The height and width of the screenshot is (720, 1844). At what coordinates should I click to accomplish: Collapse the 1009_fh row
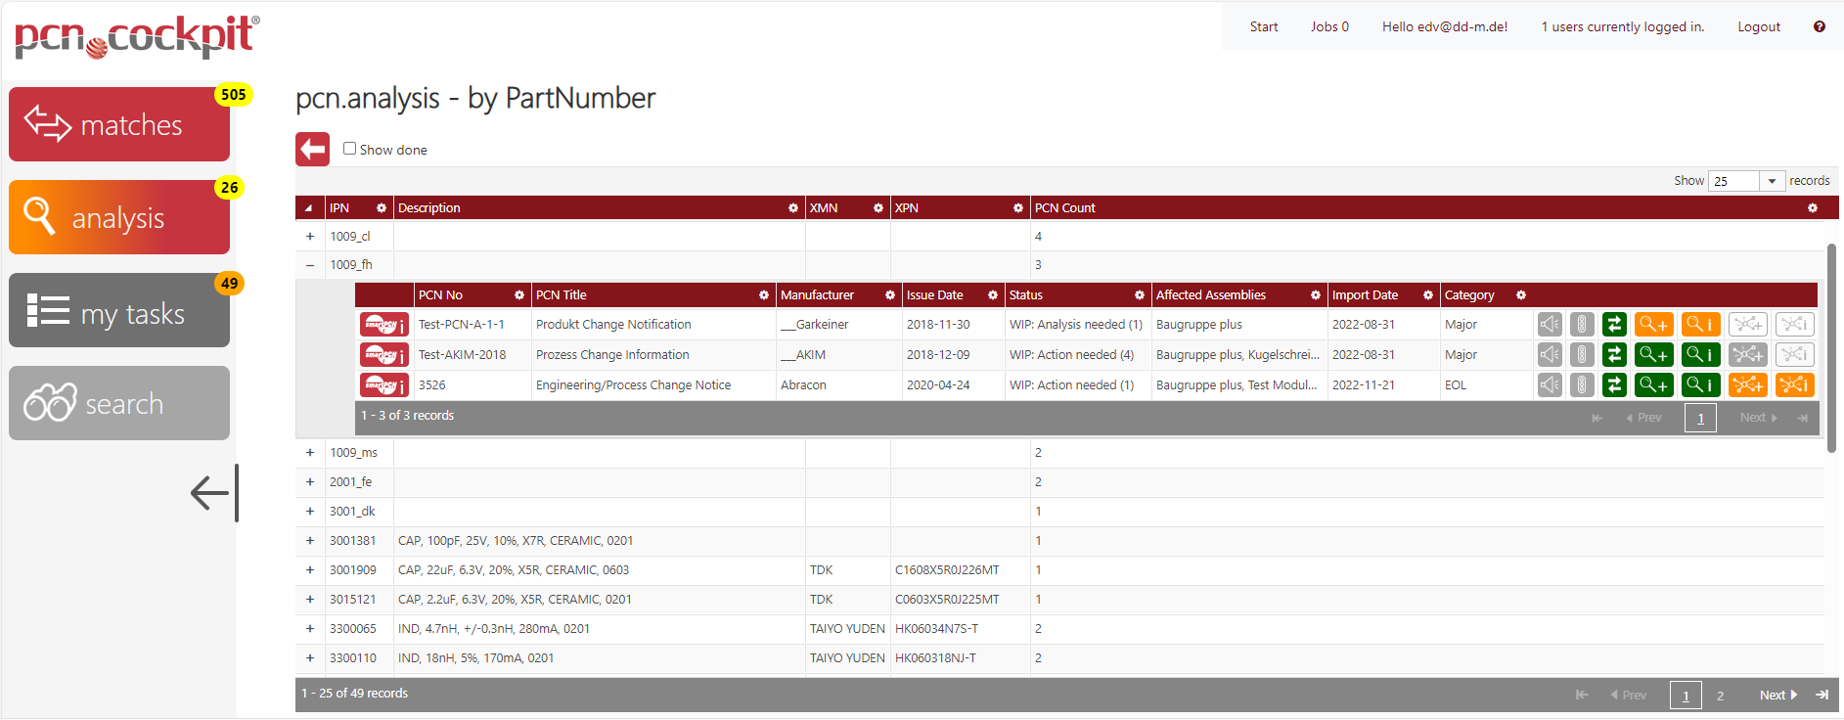310,265
